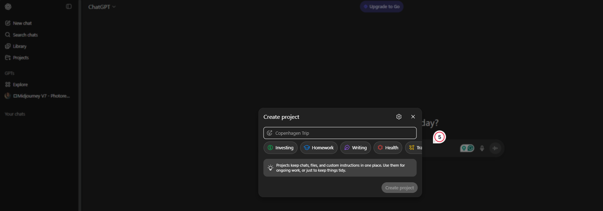Viewport: 603px width, 211px height.
Task: Click Upgrade to Go button
Action: (x=382, y=6)
